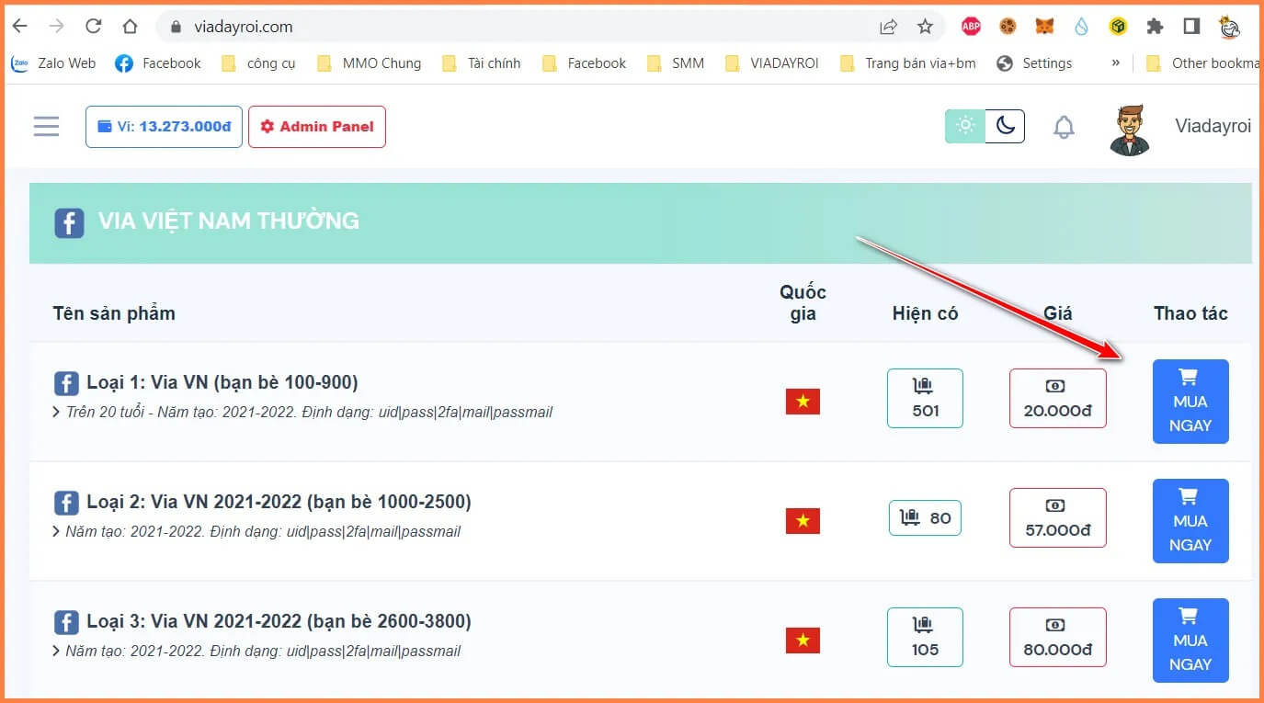Screen dimensions: 1264x703
Task: Open the Facebook bookmark folder
Action: [x=584, y=63]
